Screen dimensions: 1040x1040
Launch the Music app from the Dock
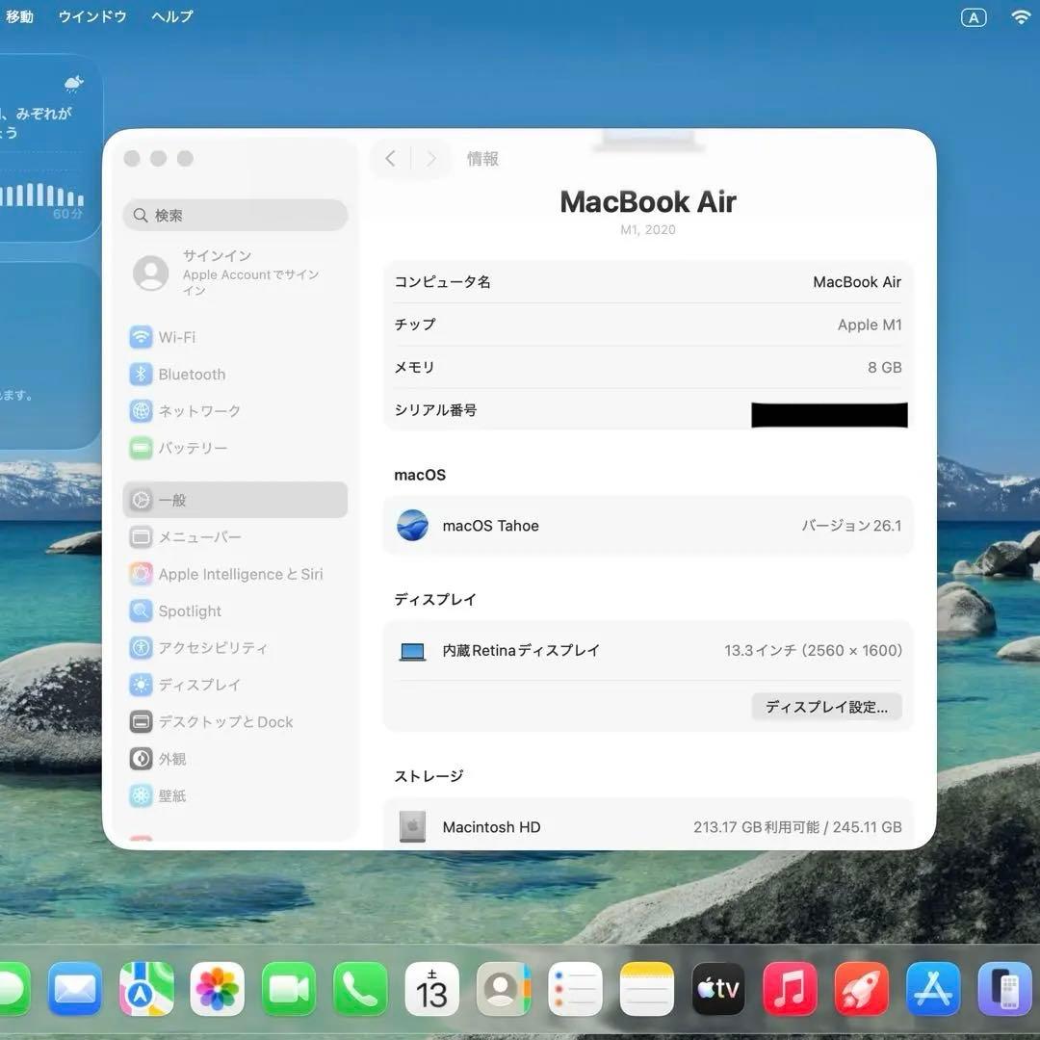point(790,988)
